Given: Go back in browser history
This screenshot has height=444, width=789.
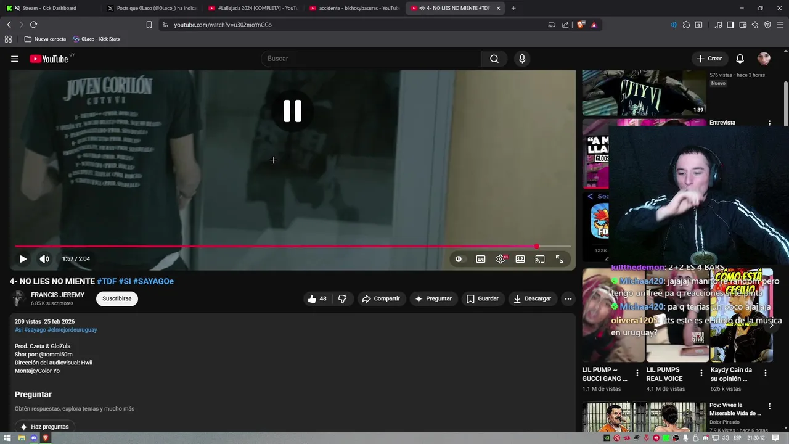Looking at the screenshot, I should (x=9, y=25).
